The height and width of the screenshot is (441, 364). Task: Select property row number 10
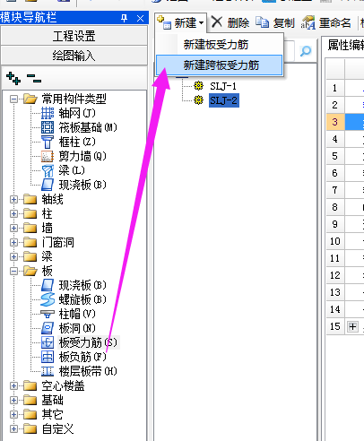pos(335,241)
